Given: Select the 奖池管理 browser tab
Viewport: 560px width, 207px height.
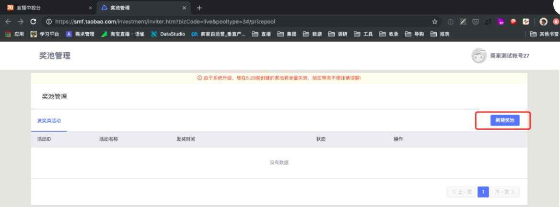Looking at the screenshot, I should (x=143, y=8).
